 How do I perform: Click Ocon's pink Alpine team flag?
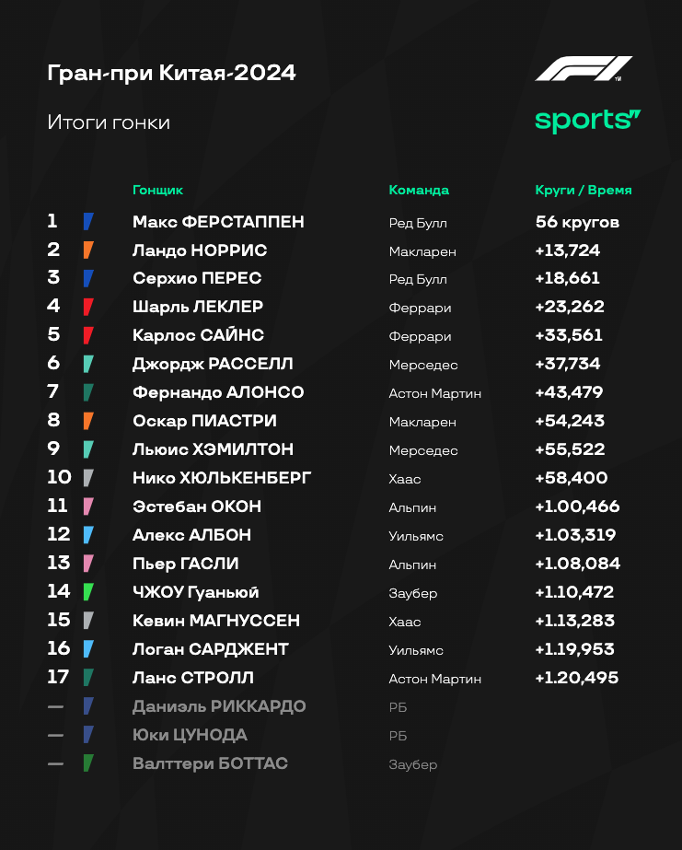88,507
